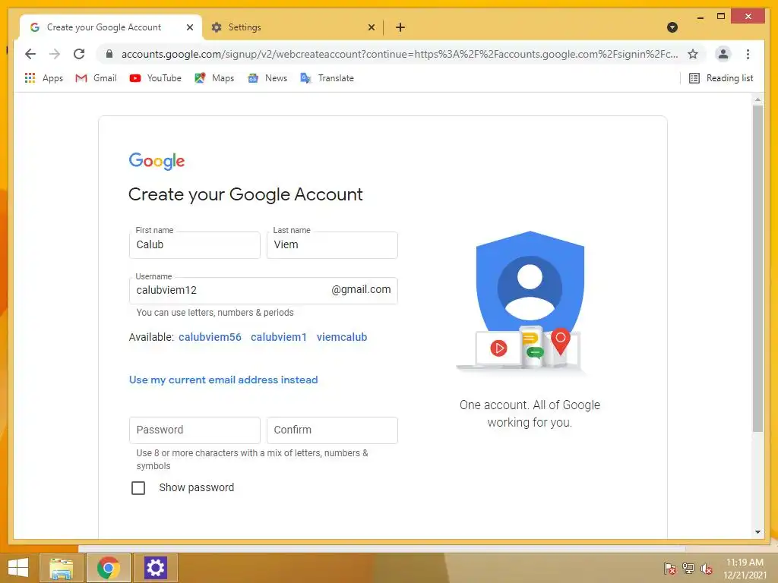Open the Maps bookmark

pos(214,78)
